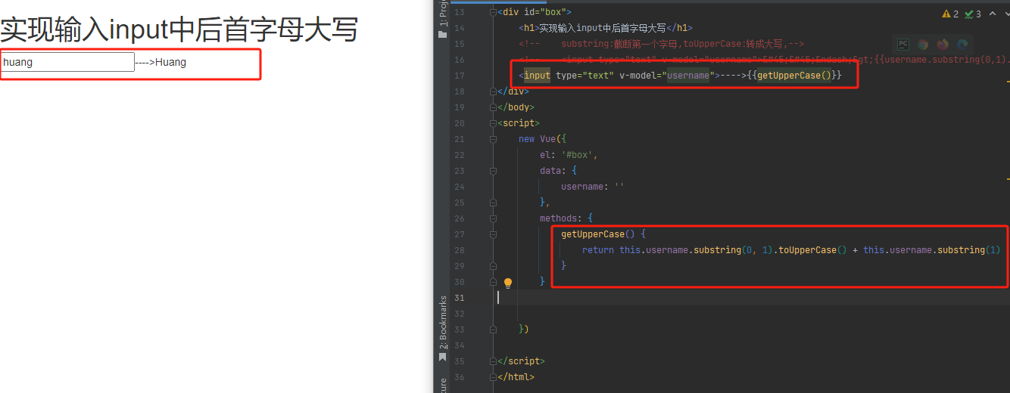The image size is (1010, 393).
Task: Click the "methods: {" code line
Action: click(566, 218)
